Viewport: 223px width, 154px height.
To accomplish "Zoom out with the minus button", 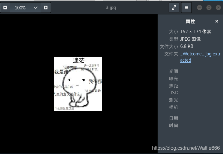I will pyautogui.click(x=5, y=8).
